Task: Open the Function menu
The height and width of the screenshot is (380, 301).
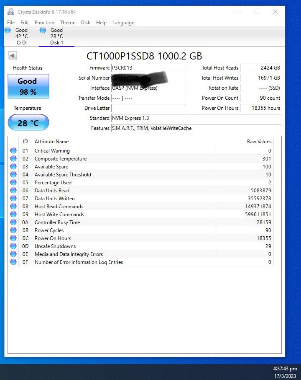Action: point(44,23)
